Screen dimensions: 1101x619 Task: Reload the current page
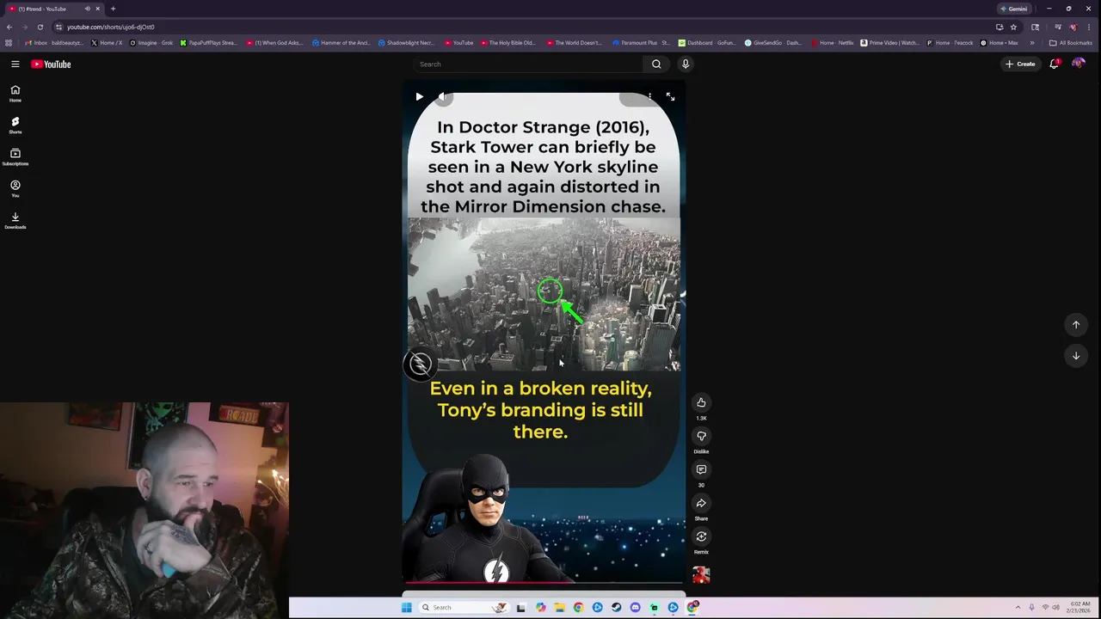[x=40, y=27]
